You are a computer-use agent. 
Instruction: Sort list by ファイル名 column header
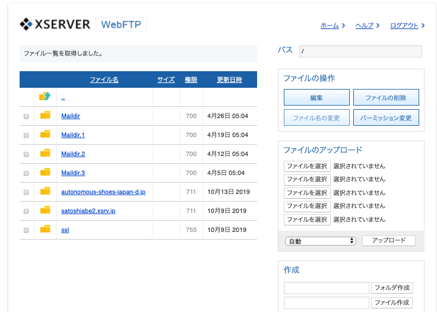pyautogui.click(x=104, y=79)
